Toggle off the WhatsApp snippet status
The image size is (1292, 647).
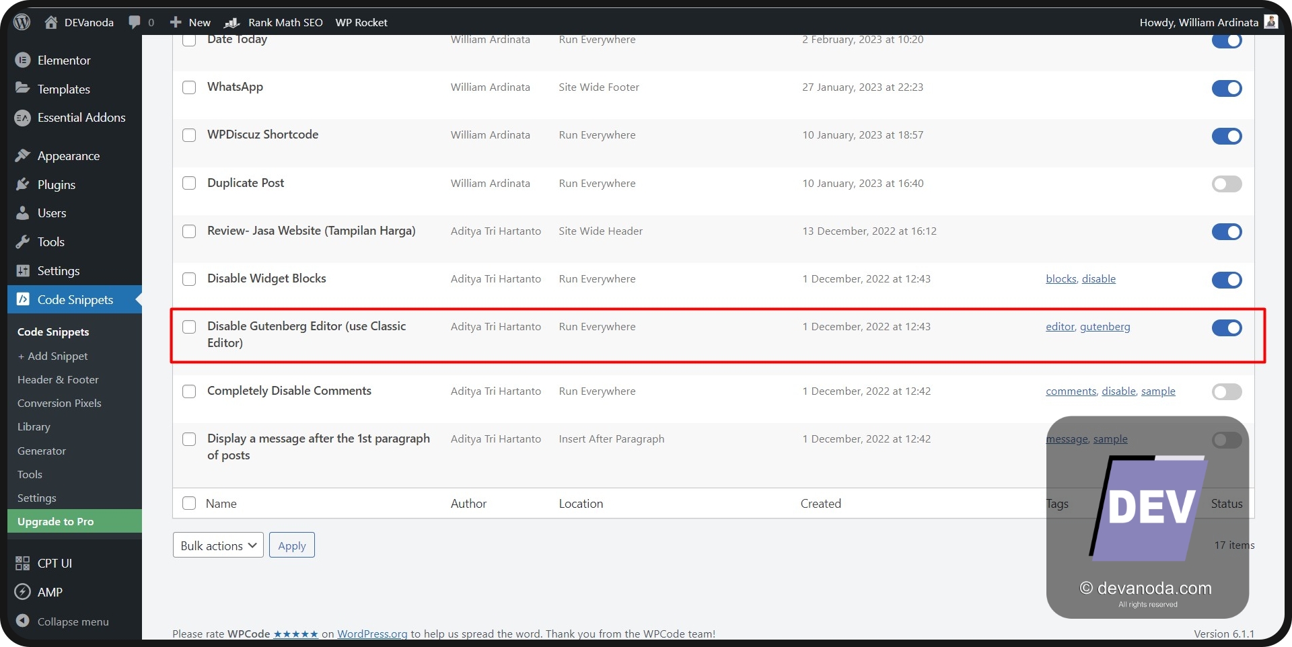click(1227, 88)
